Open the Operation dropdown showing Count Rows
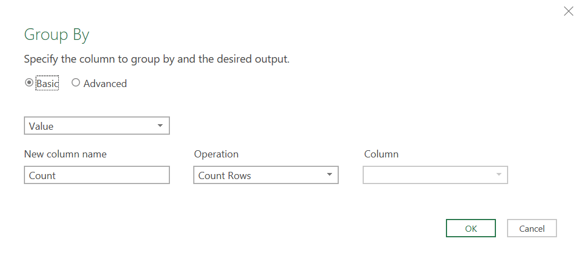Screen dimensions: 582x260 coord(265,175)
